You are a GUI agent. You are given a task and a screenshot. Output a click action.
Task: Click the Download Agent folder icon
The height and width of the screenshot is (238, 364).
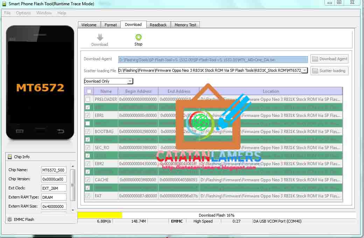click(x=315, y=59)
